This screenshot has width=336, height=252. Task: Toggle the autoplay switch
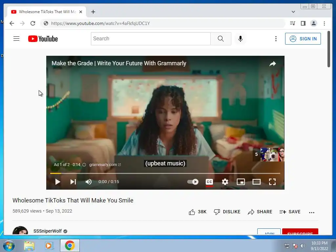tap(193, 182)
